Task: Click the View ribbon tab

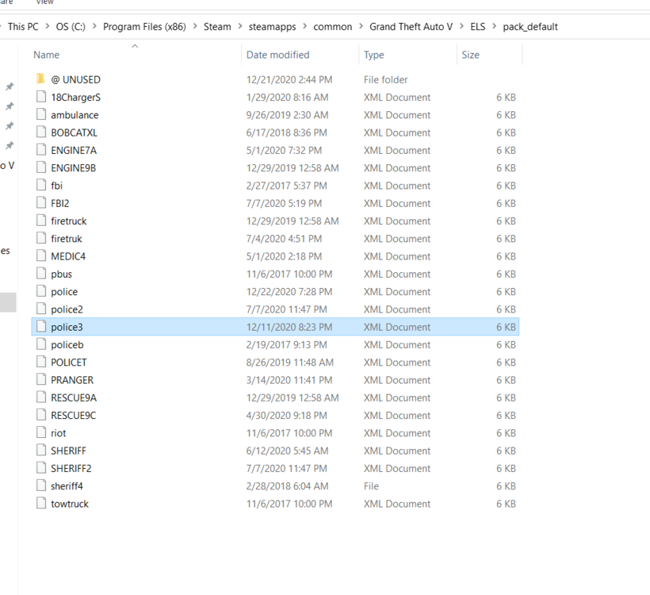Action: [44, 2]
